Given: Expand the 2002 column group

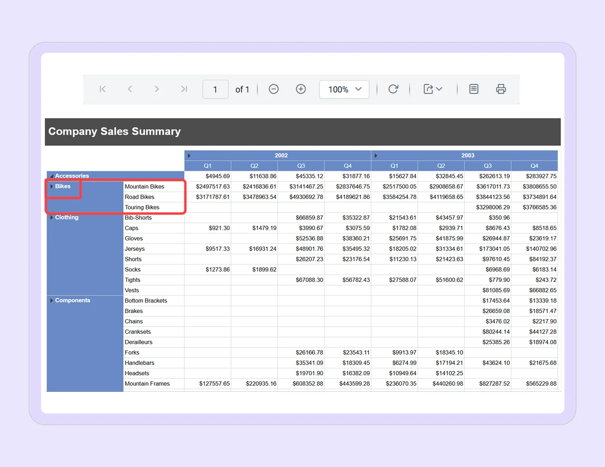Looking at the screenshot, I should tap(188, 155).
